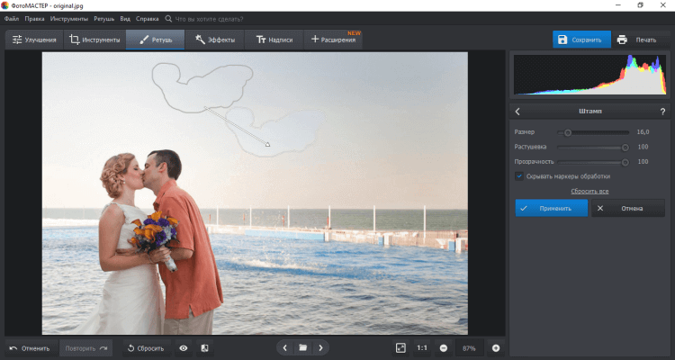Zoom out with minus button
Screen dimensions: 675x360
[x=444, y=347]
